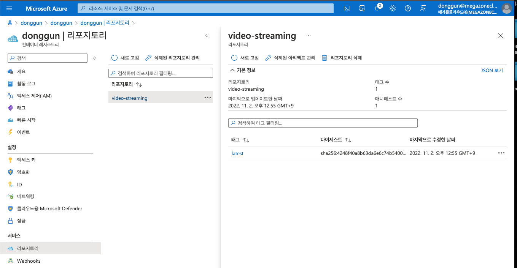Go to first donggun breadcrumb
Viewport: 517px width, 268px height.
(31, 23)
